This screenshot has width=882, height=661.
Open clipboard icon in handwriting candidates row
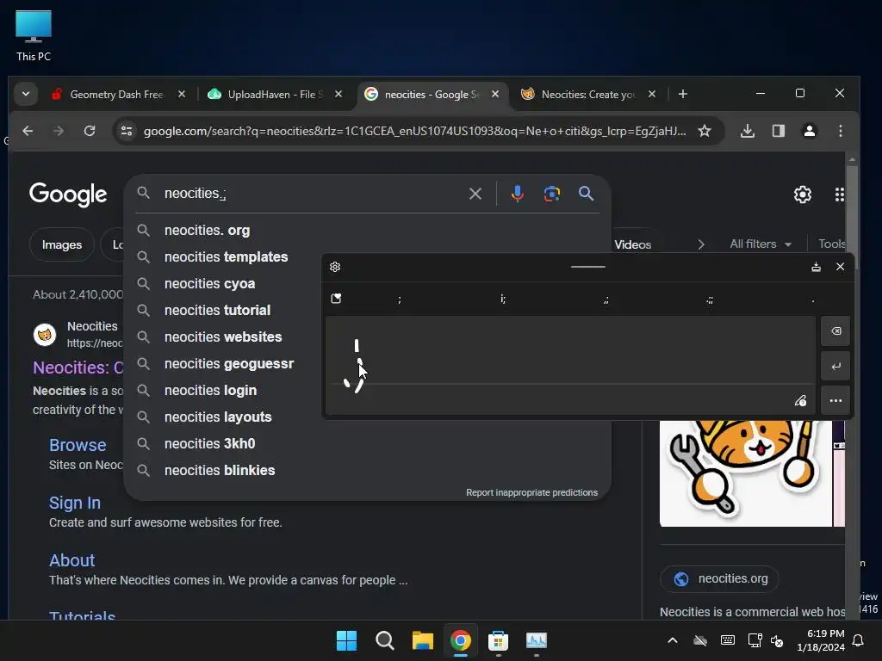click(337, 299)
